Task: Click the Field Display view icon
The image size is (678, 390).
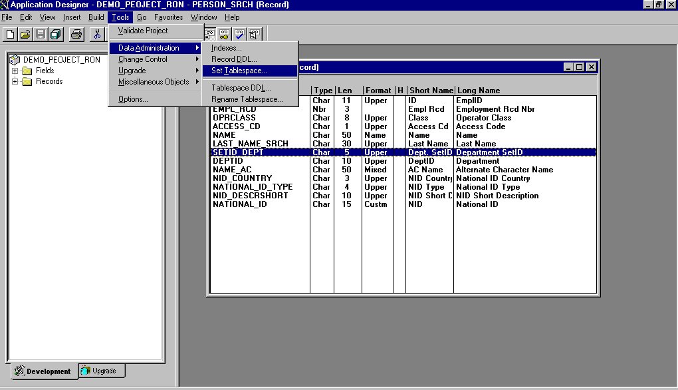Action: [209, 34]
